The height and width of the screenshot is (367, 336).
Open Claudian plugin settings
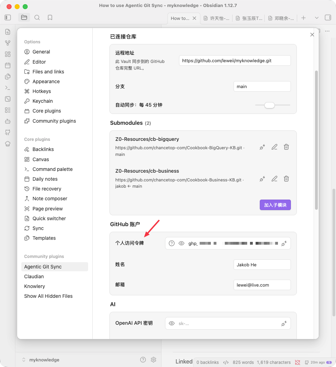point(55,277)
